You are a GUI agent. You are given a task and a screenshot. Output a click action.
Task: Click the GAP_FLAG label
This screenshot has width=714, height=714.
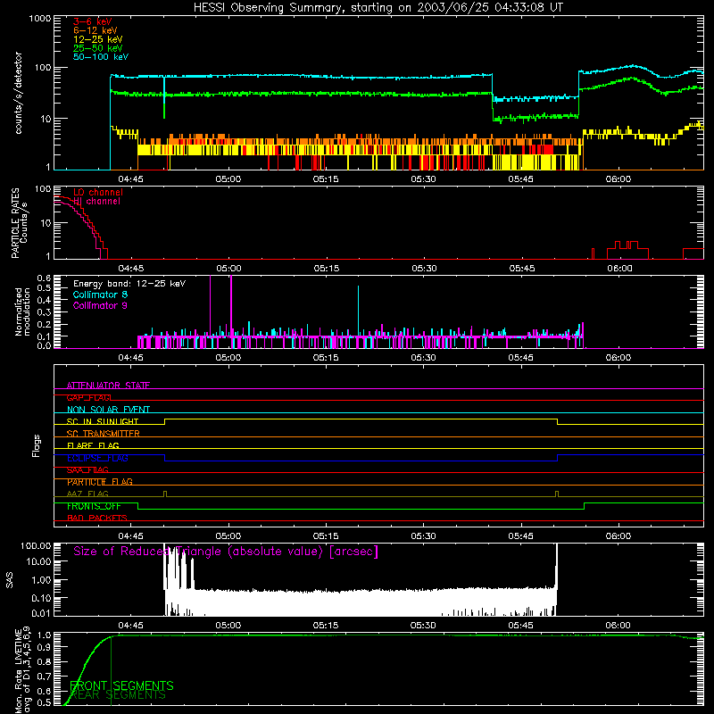[89, 397]
